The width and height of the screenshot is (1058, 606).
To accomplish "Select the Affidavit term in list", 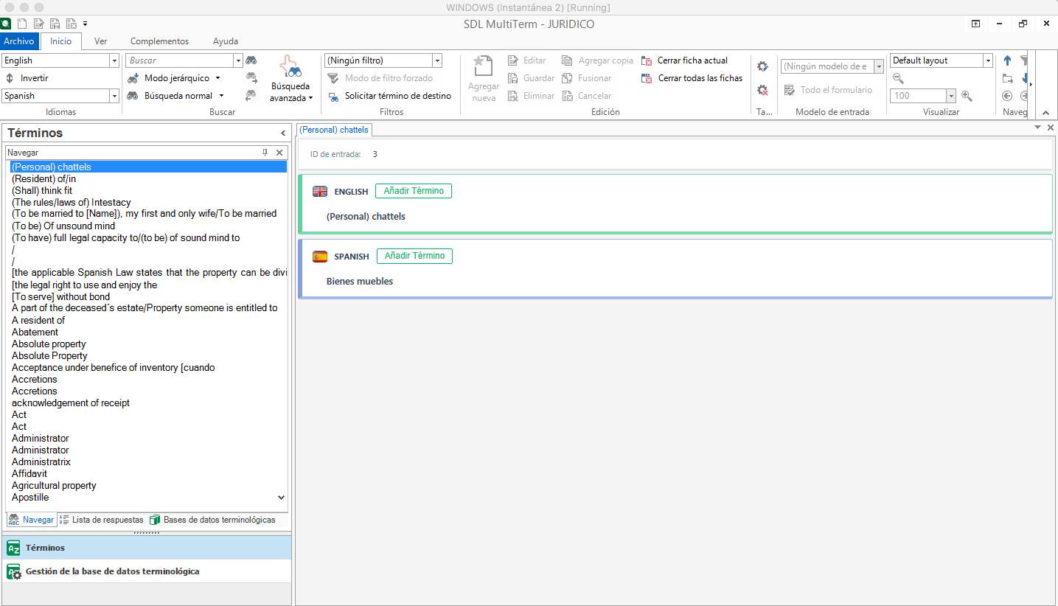I will click(29, 474).
